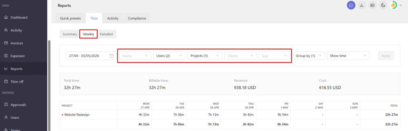Expand the Projects (1) filter dropdown
Screen dimensions: 408x131
(205, 56)
